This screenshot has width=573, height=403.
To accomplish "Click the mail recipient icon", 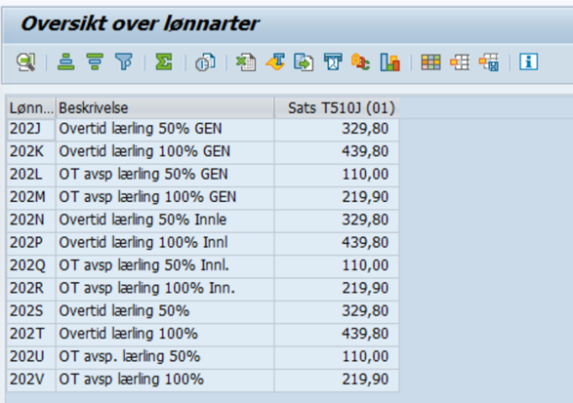I will (x=333, y=62).
